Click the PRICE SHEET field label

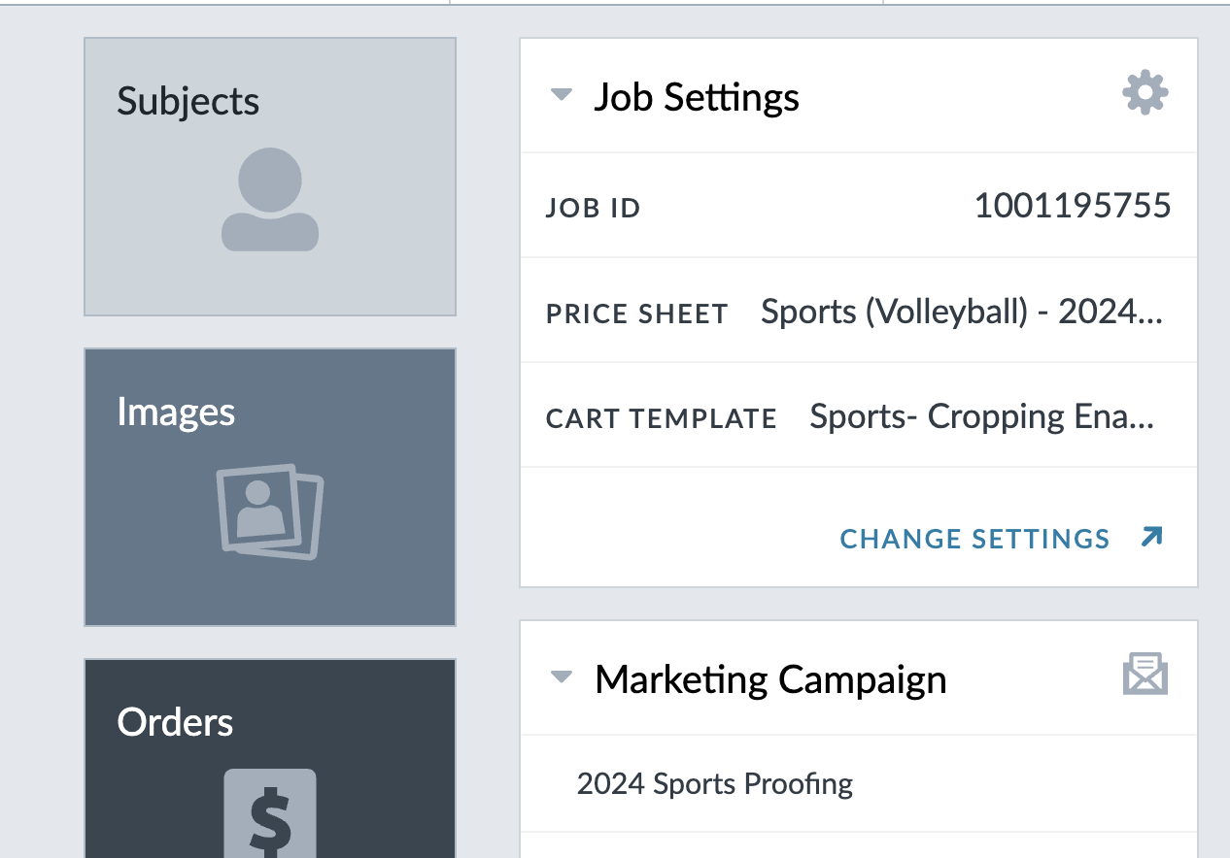pyautogui.click(x=637, y=313)
